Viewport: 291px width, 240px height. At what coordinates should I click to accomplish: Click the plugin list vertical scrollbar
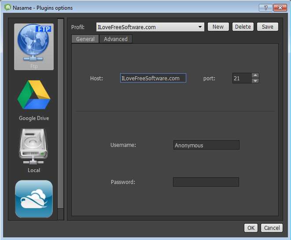pyautogui.click(x=60, y=113)
